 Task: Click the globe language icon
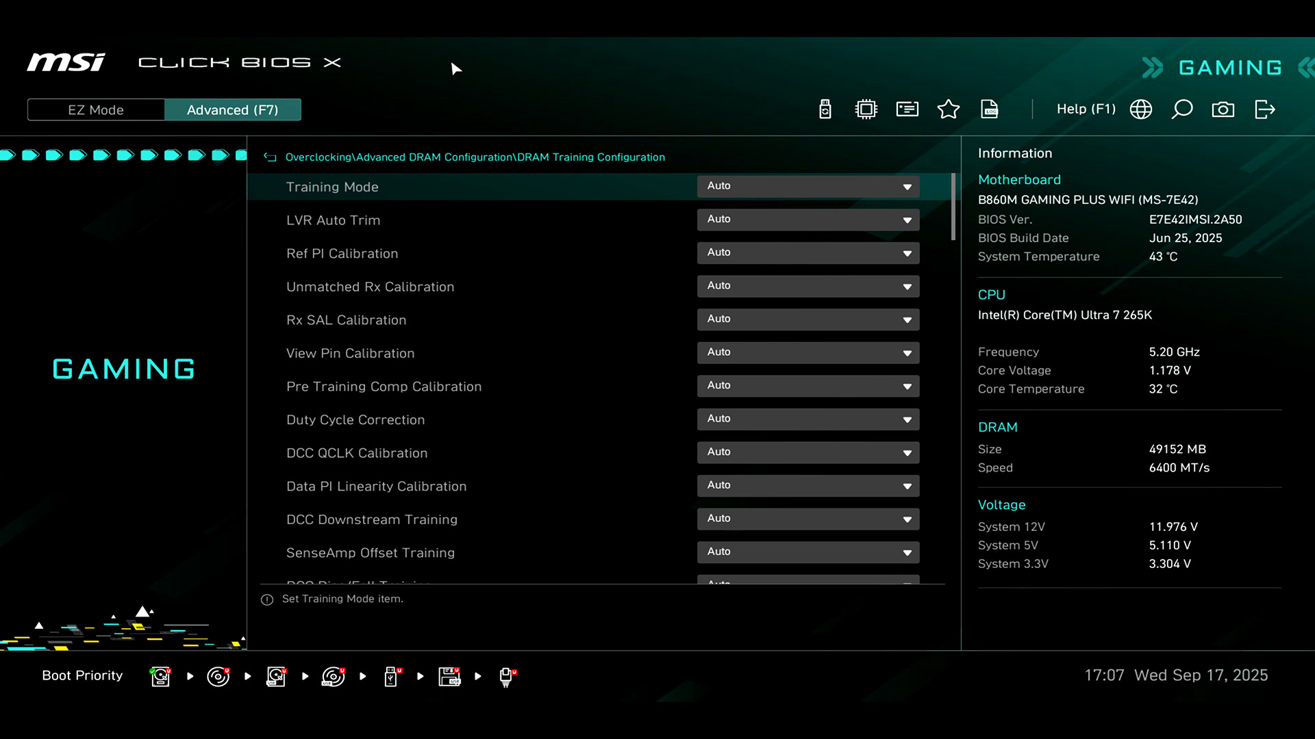(1140, 109)
